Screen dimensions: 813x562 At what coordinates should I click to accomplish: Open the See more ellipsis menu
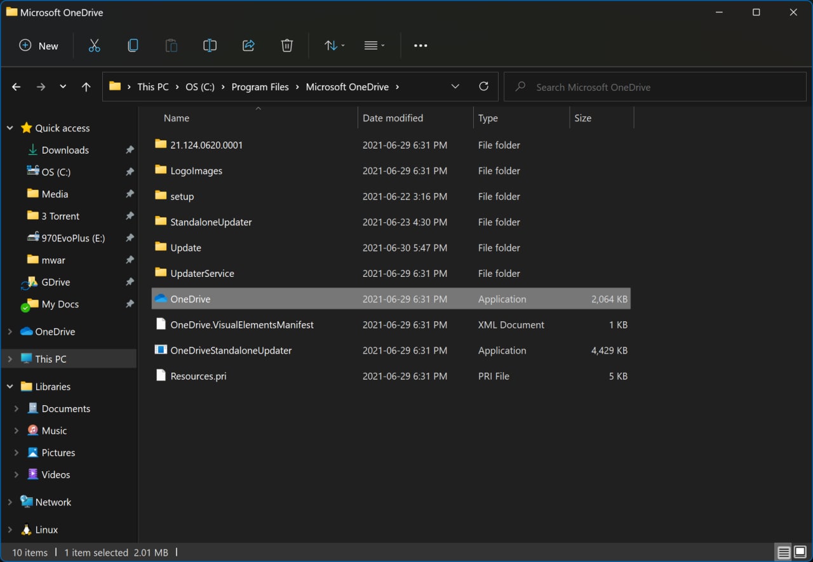(420, 46)
